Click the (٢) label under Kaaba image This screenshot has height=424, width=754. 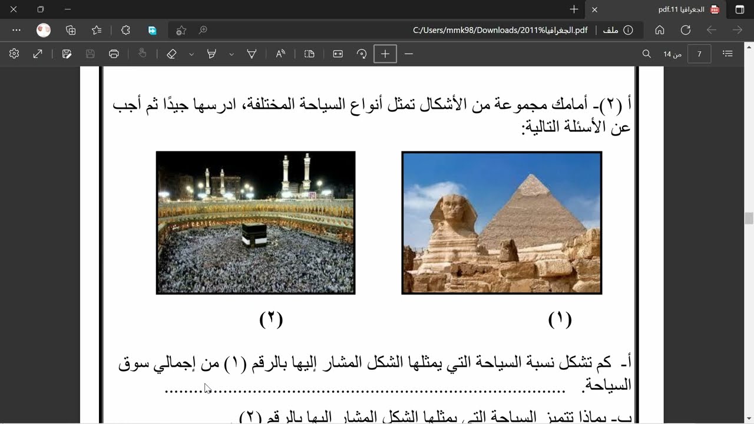pos(271,319)
